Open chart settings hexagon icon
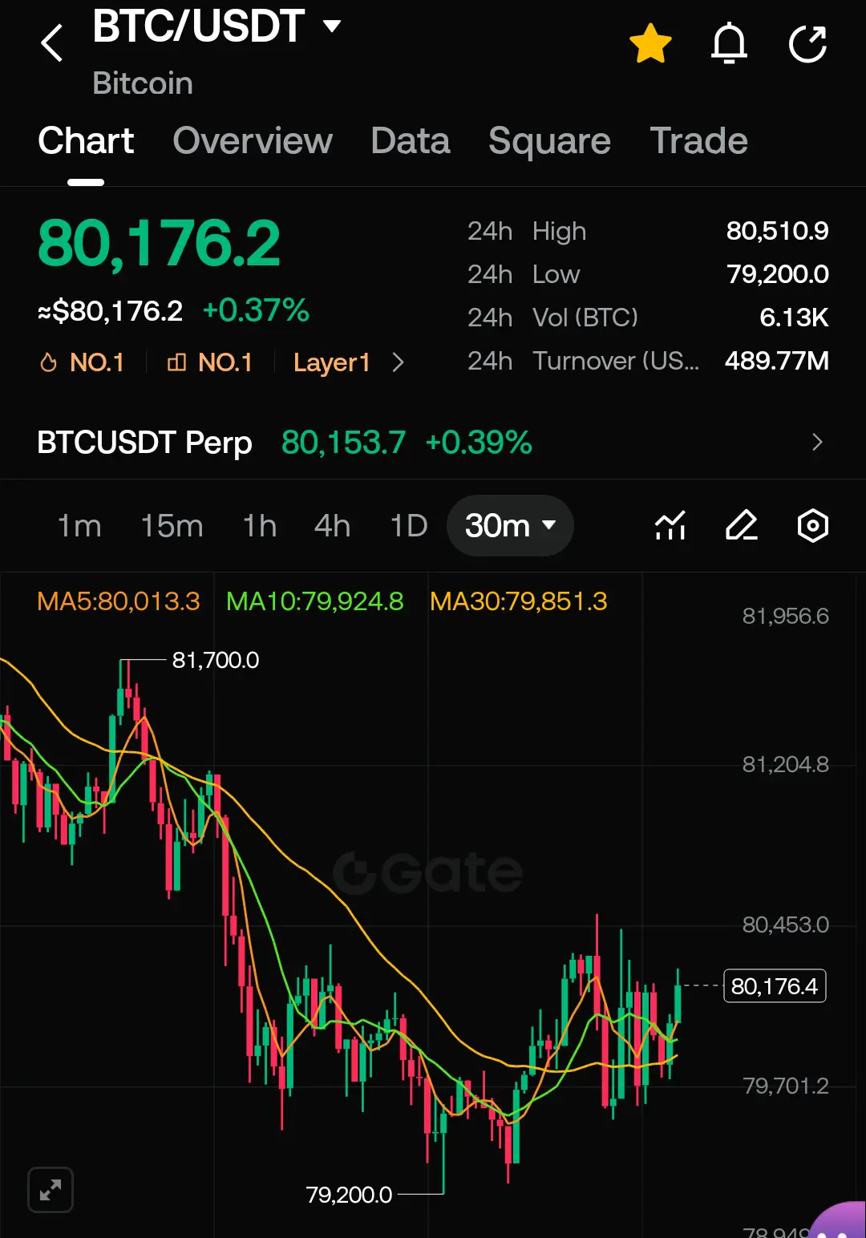The width and height of the screenshot is (866, 1238). [812, 526]
